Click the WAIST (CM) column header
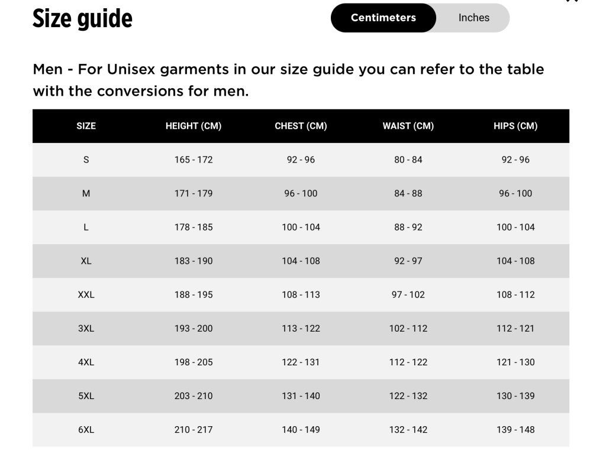 (408, 126)
